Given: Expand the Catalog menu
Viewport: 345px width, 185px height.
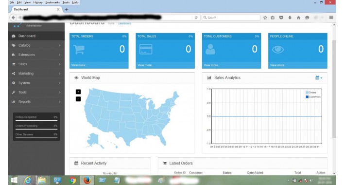Looking at the screenshot, I should coord(36,45).
